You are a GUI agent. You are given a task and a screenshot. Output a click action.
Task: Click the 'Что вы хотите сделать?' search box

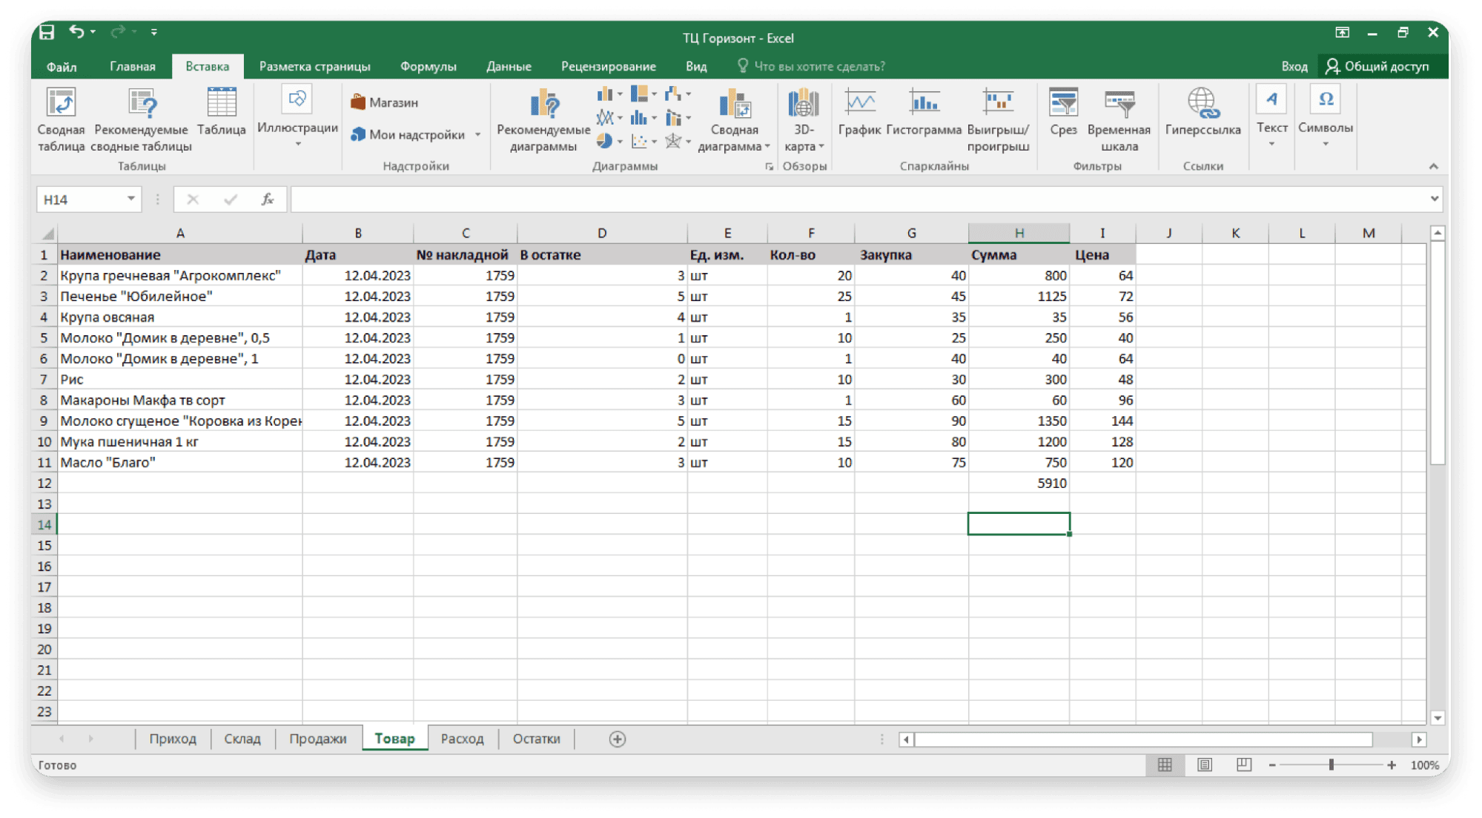[x=811, y=66]
